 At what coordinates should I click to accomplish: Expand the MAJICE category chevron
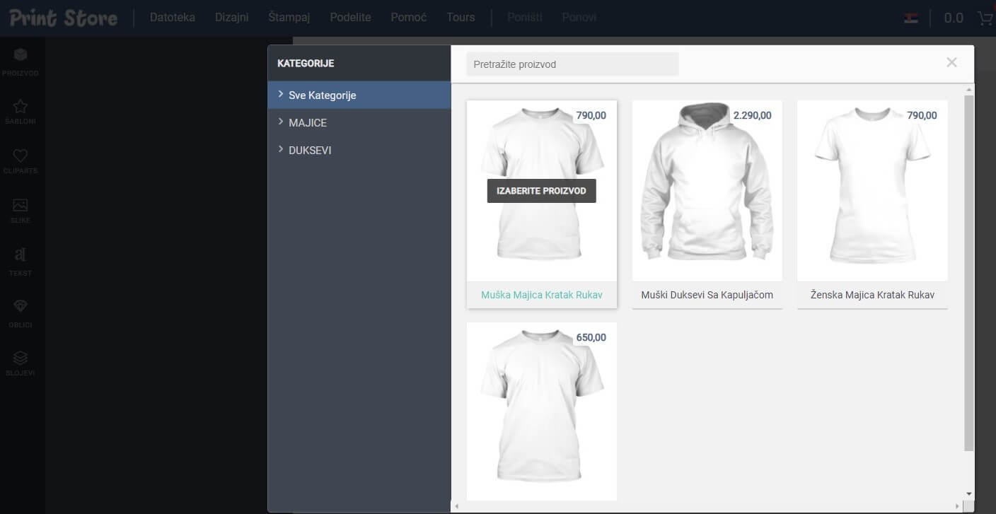tap(281, 122)
